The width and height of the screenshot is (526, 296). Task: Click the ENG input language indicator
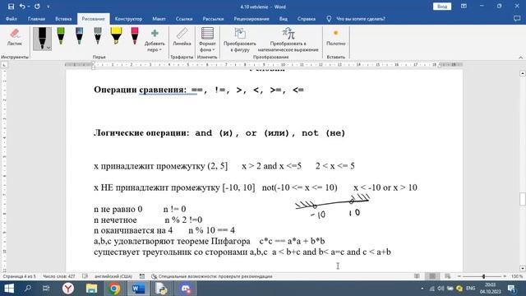(470, 289)
